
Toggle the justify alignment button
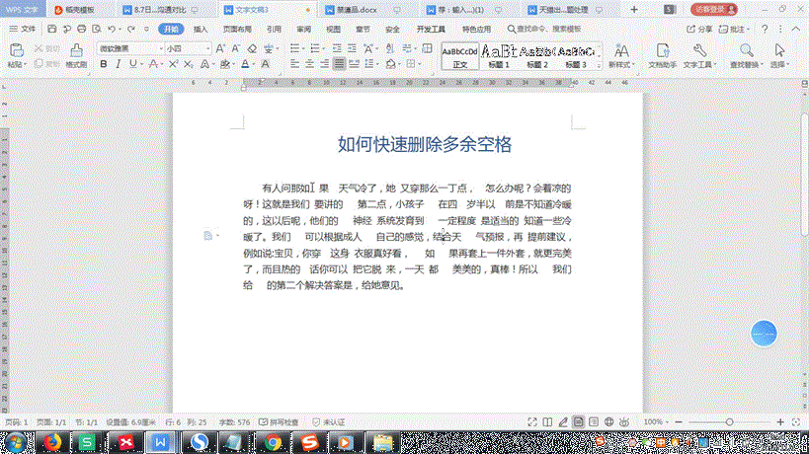coord(339,64)
